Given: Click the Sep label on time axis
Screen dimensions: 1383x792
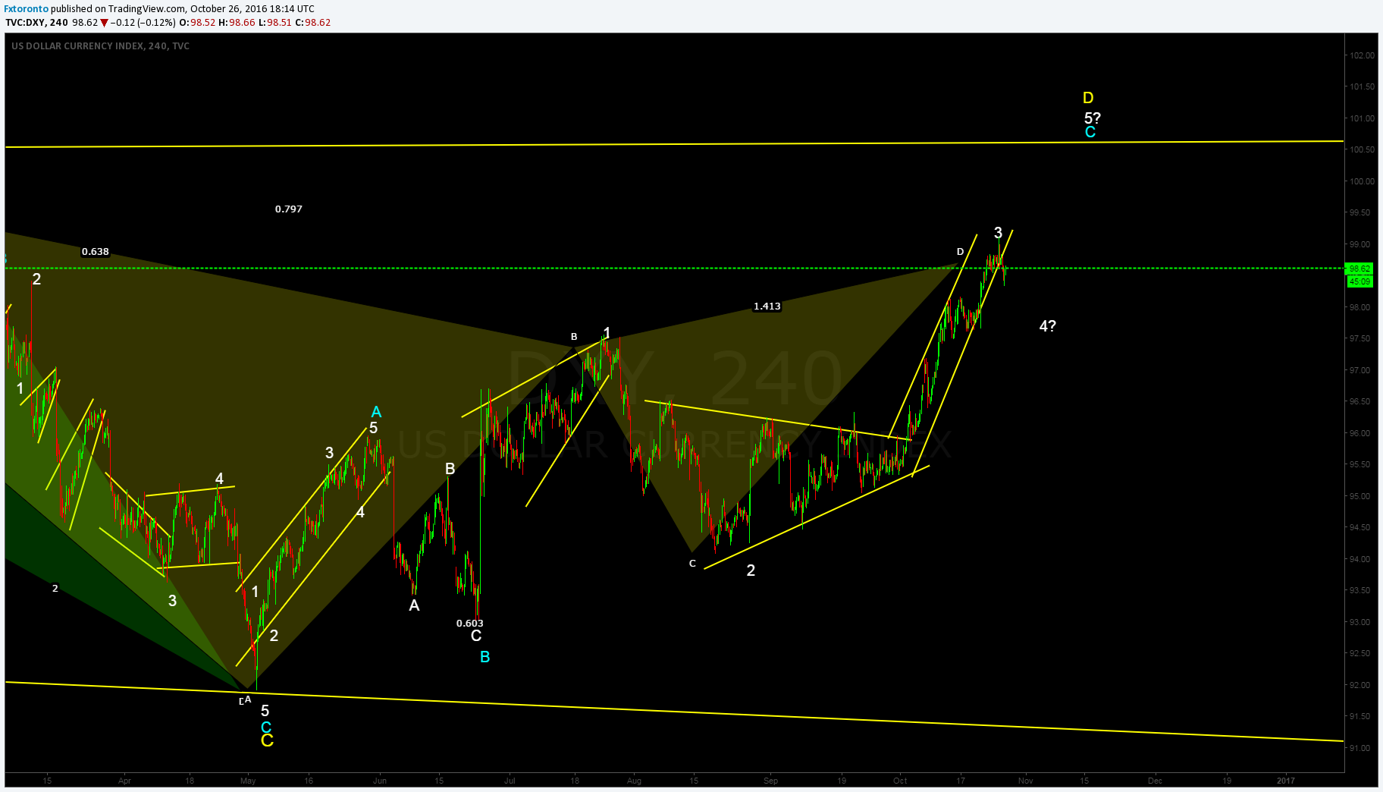Looking at the screenshot, I should coord(771,781).
